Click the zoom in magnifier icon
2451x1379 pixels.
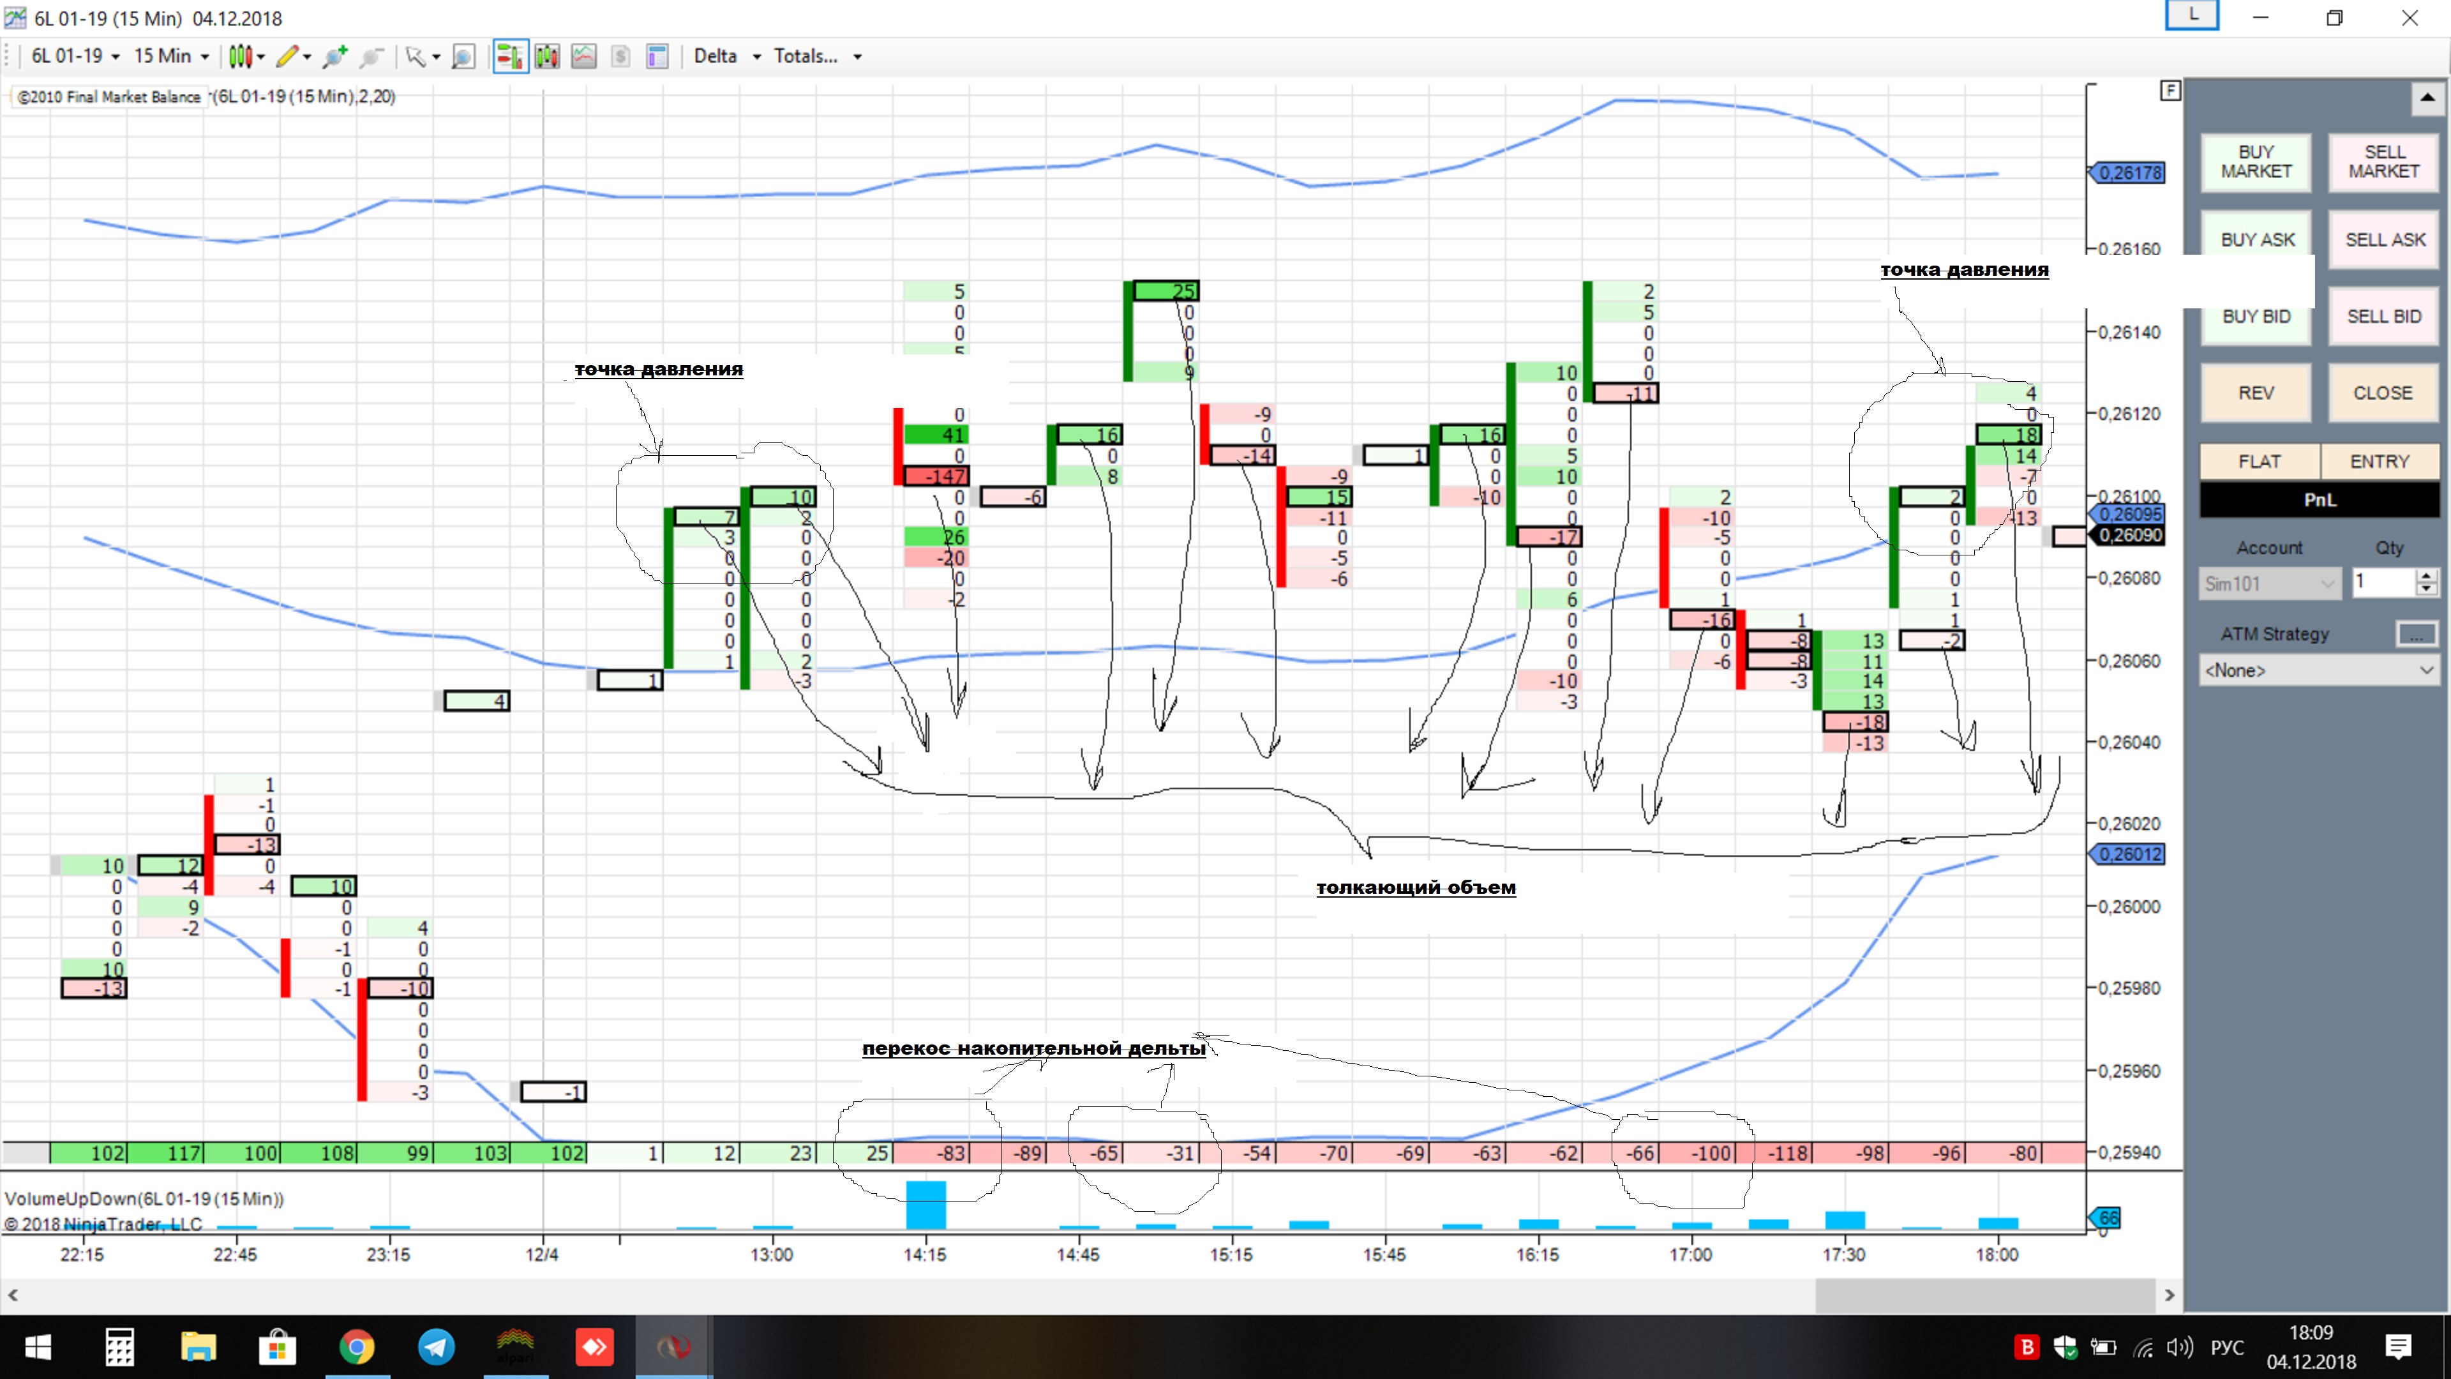click(334, 56)
